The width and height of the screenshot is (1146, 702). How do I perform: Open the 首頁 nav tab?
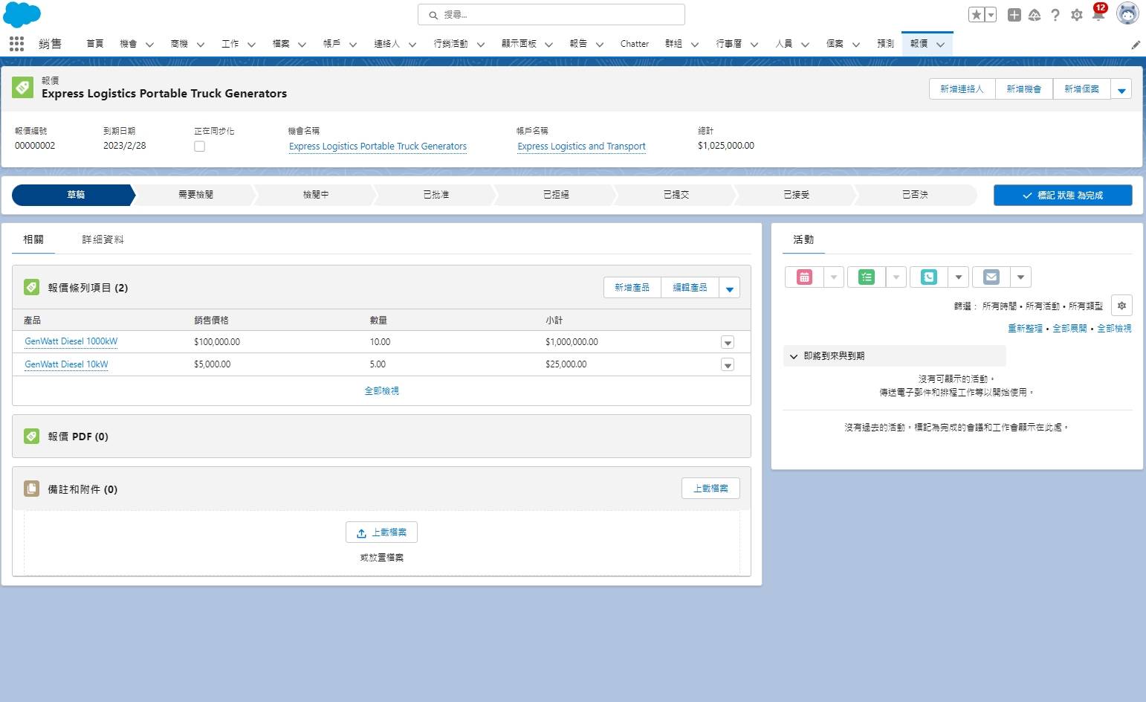point(95,44)
